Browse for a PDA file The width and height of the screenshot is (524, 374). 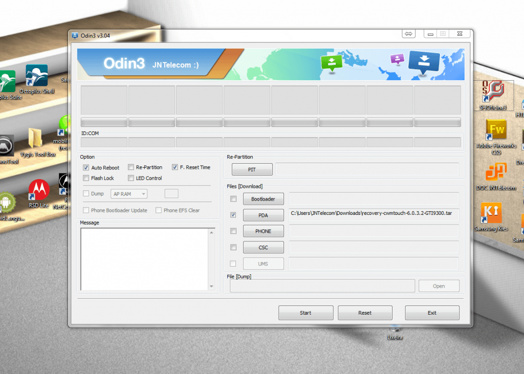tap(264, 215)
